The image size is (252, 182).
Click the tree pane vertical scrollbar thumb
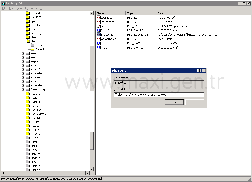(92, 141)
